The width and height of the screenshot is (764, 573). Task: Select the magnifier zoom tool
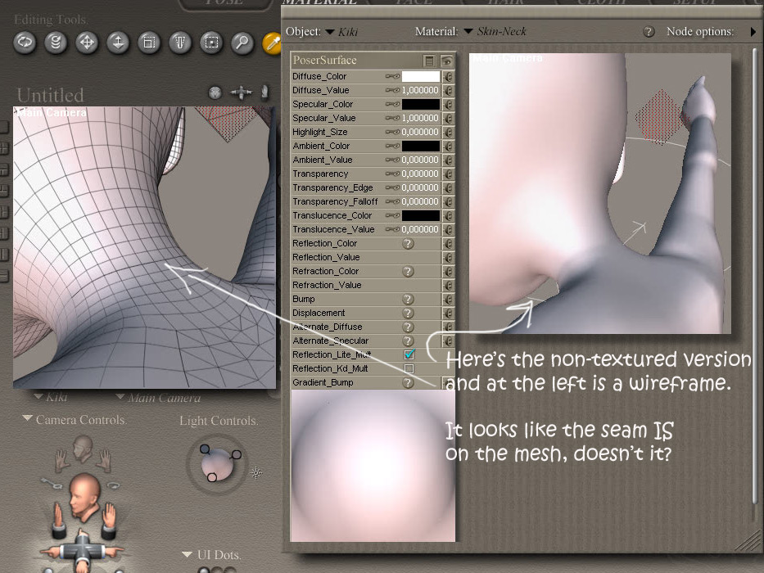242,43
